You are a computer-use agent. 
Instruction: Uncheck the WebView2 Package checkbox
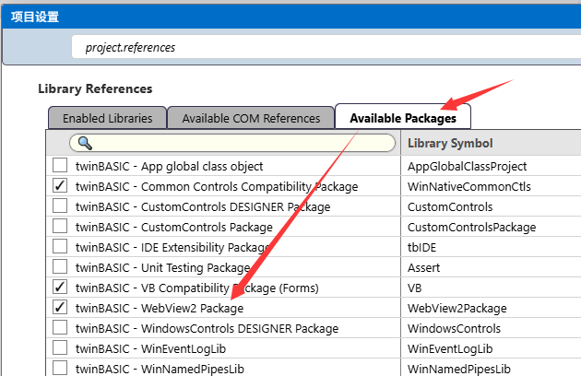point(60,307)
